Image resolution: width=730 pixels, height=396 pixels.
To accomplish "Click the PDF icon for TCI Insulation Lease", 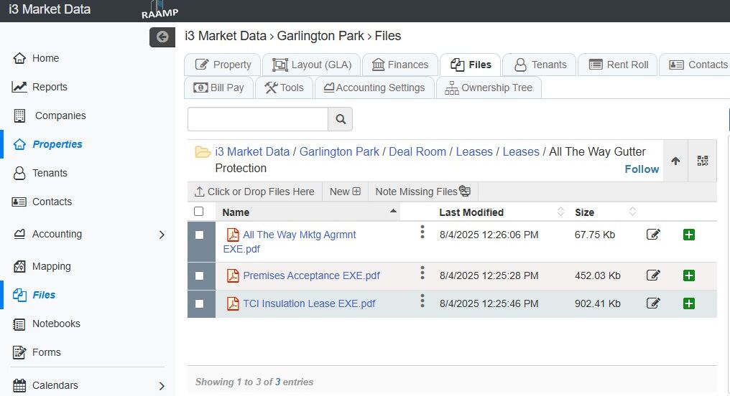I will pos(233,303).
